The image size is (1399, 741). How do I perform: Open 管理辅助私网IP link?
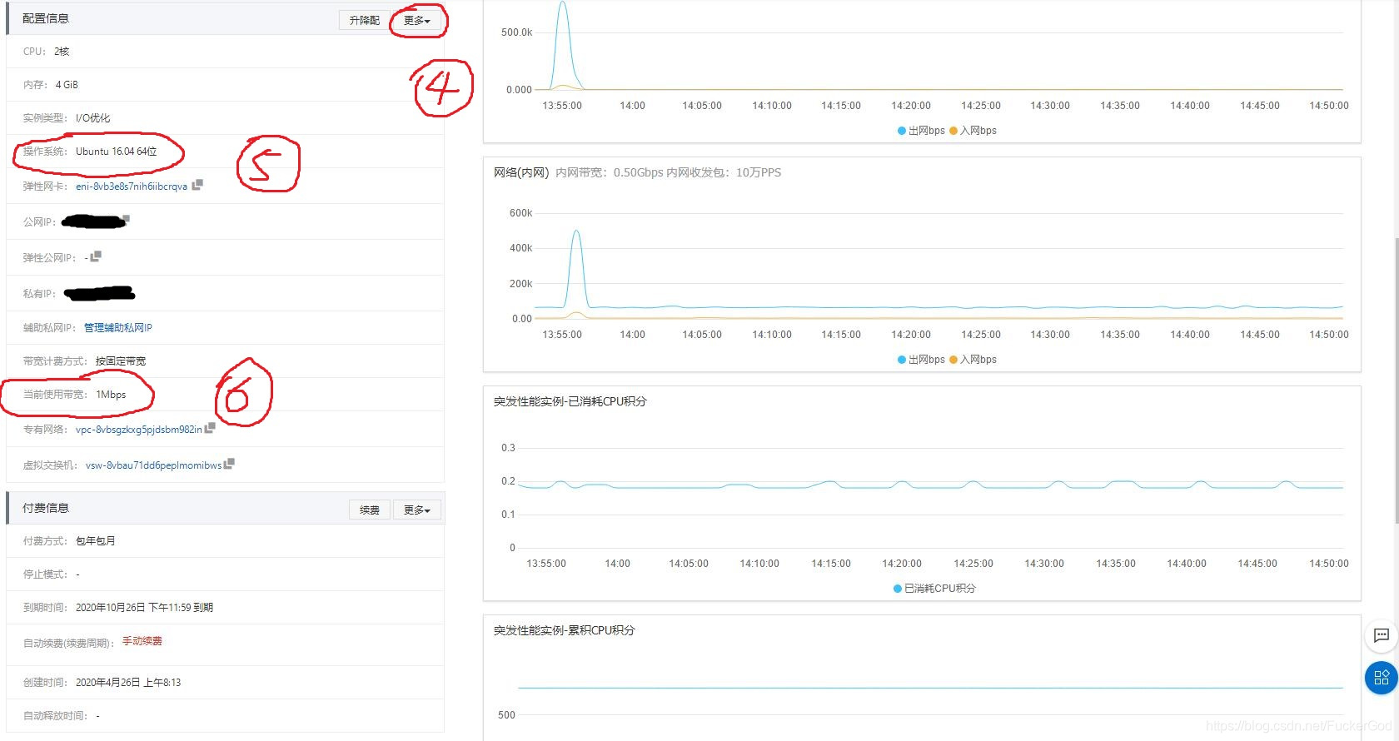pyautogui.click(x=118, y=328)
